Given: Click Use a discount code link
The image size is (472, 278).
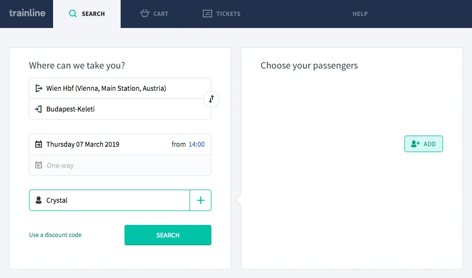Looking at the screenshot, I should tap(55, 235).
